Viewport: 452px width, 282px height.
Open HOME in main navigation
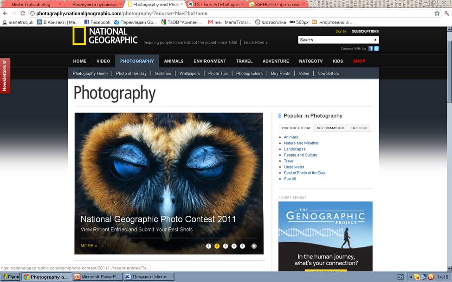coord(80,61)
